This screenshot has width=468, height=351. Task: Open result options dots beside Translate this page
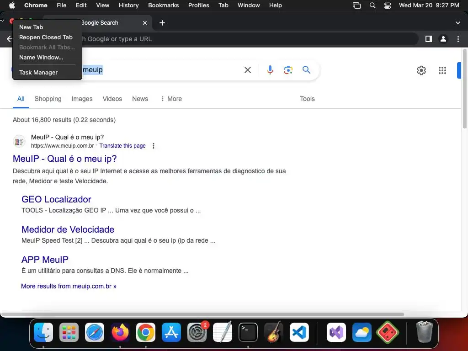coord(154,146)
